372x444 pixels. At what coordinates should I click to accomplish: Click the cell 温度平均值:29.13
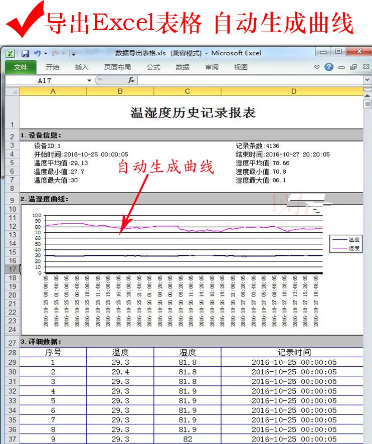[61, 163]
